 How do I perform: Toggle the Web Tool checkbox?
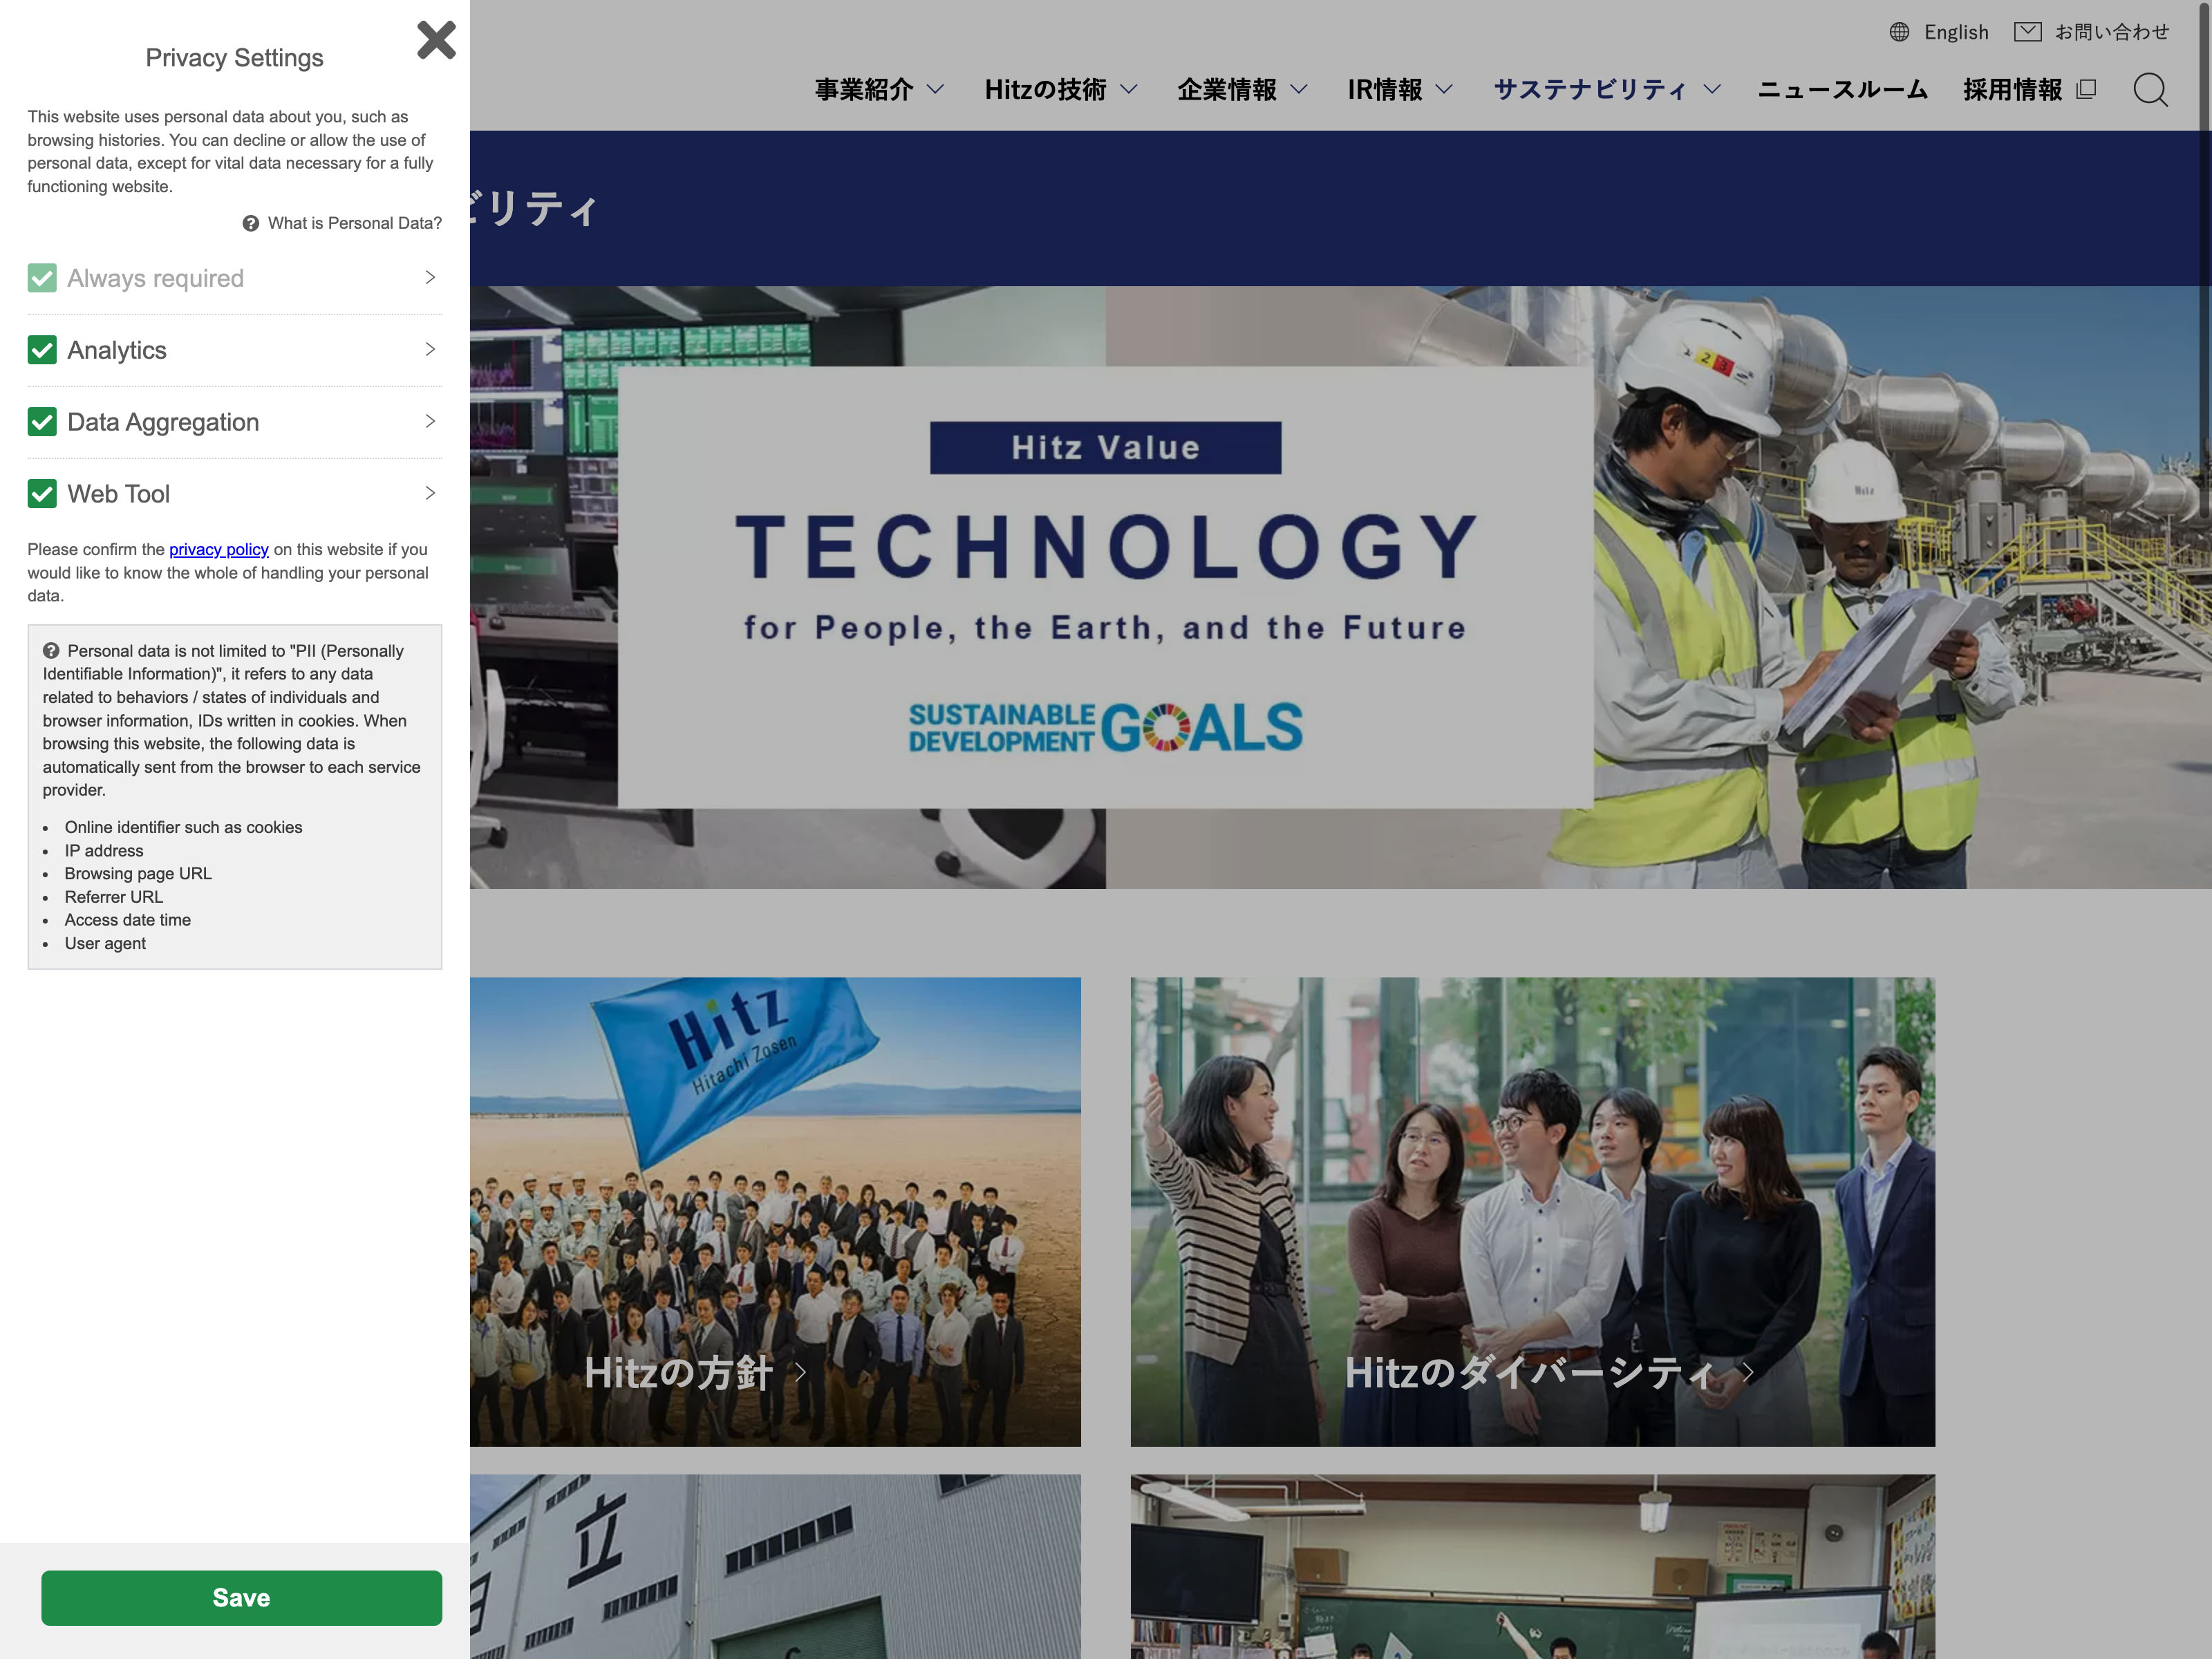tap(42, 494)
